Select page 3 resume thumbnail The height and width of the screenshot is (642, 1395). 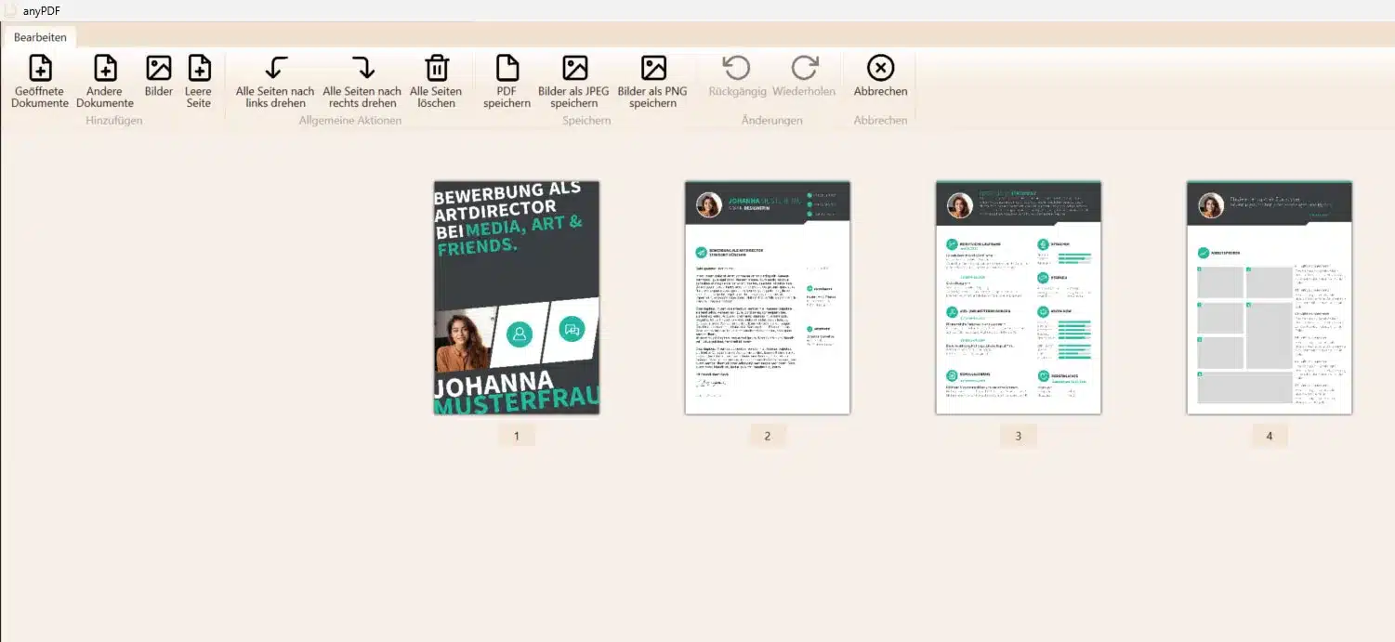(1019, 297)
